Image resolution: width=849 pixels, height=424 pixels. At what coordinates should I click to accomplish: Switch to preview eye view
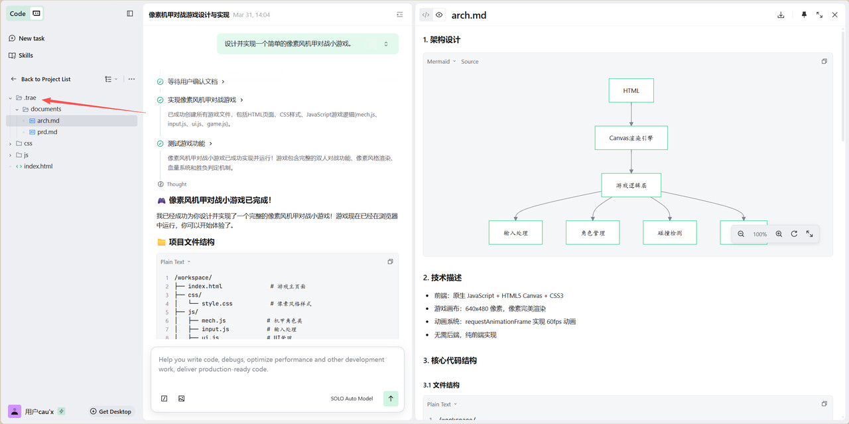click(439, 15)
